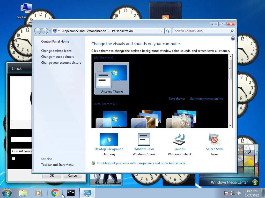Open the Windows Media Center gadget
This screenshot has height=198, width=265.
pyautogui.click(x=229, y=182)
